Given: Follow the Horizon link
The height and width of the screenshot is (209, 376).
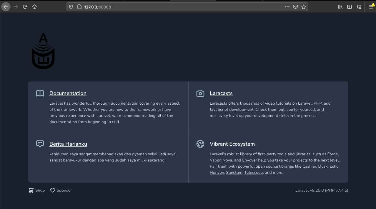Looking at the screenshot, I should click(x=217, y=172).
